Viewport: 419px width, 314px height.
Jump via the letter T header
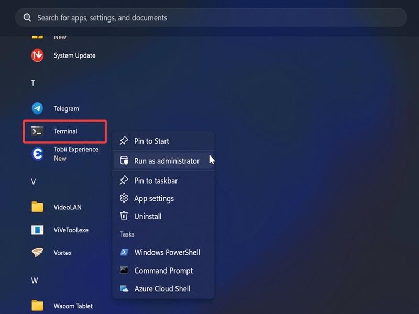(33, 83)
